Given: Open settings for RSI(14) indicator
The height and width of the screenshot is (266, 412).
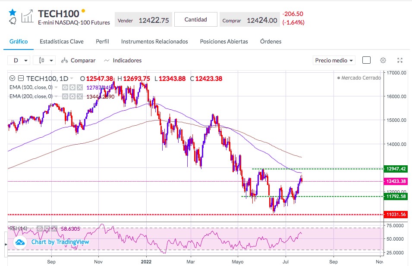Looking at the screenshot, I should tap(47, 229).
